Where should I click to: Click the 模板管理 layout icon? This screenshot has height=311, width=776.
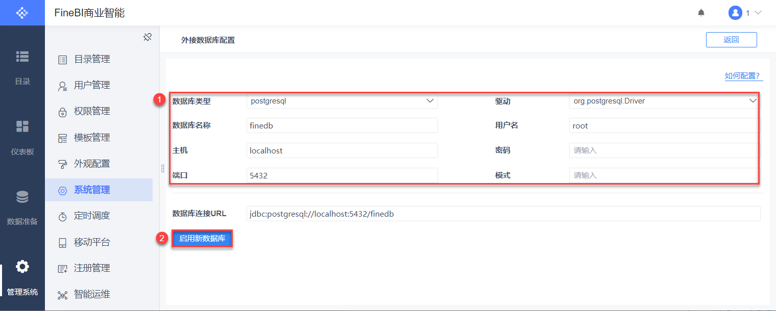click(62, 138)
